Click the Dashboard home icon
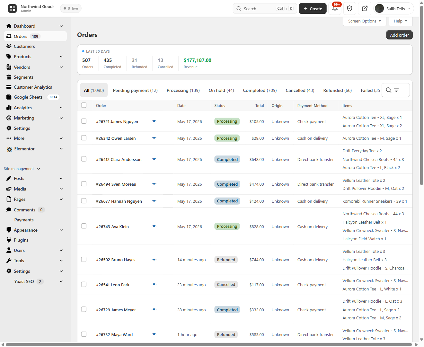This screenshot has width=424, height=347. (x=9, y=26)
